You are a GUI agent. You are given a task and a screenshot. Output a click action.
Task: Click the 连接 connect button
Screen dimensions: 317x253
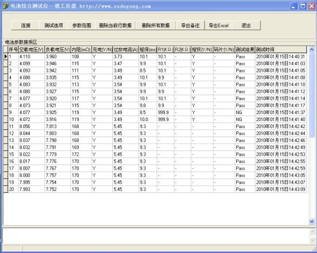(25, 25)
